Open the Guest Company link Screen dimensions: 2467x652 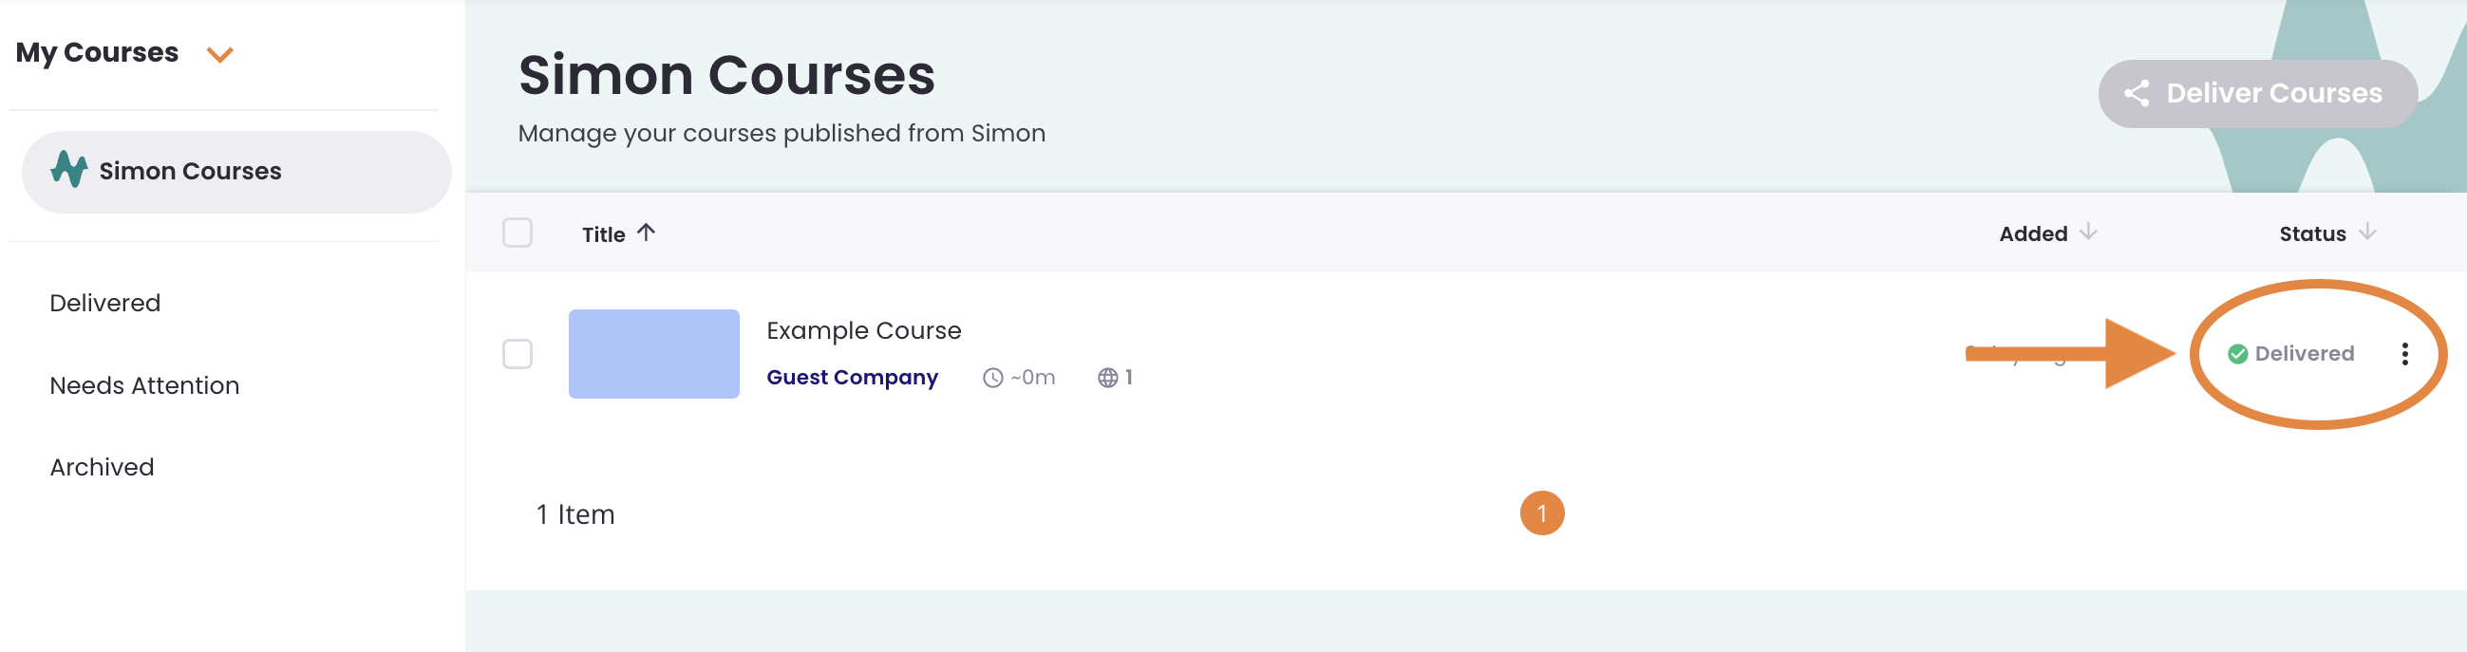click(x=852, y=377)
